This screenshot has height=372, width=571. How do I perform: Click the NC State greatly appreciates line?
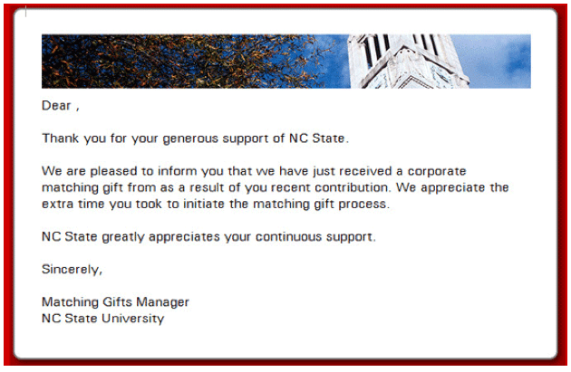(208, 237)
